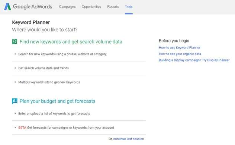Open 'How to see your organic data' link
Viewport: 235px width, 145px height.
coord(180,54)
